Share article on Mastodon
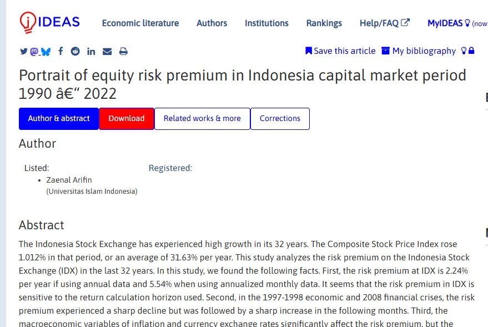Image resolution: width=488 pixels, height=327 pixels. (x=34, y=51)
